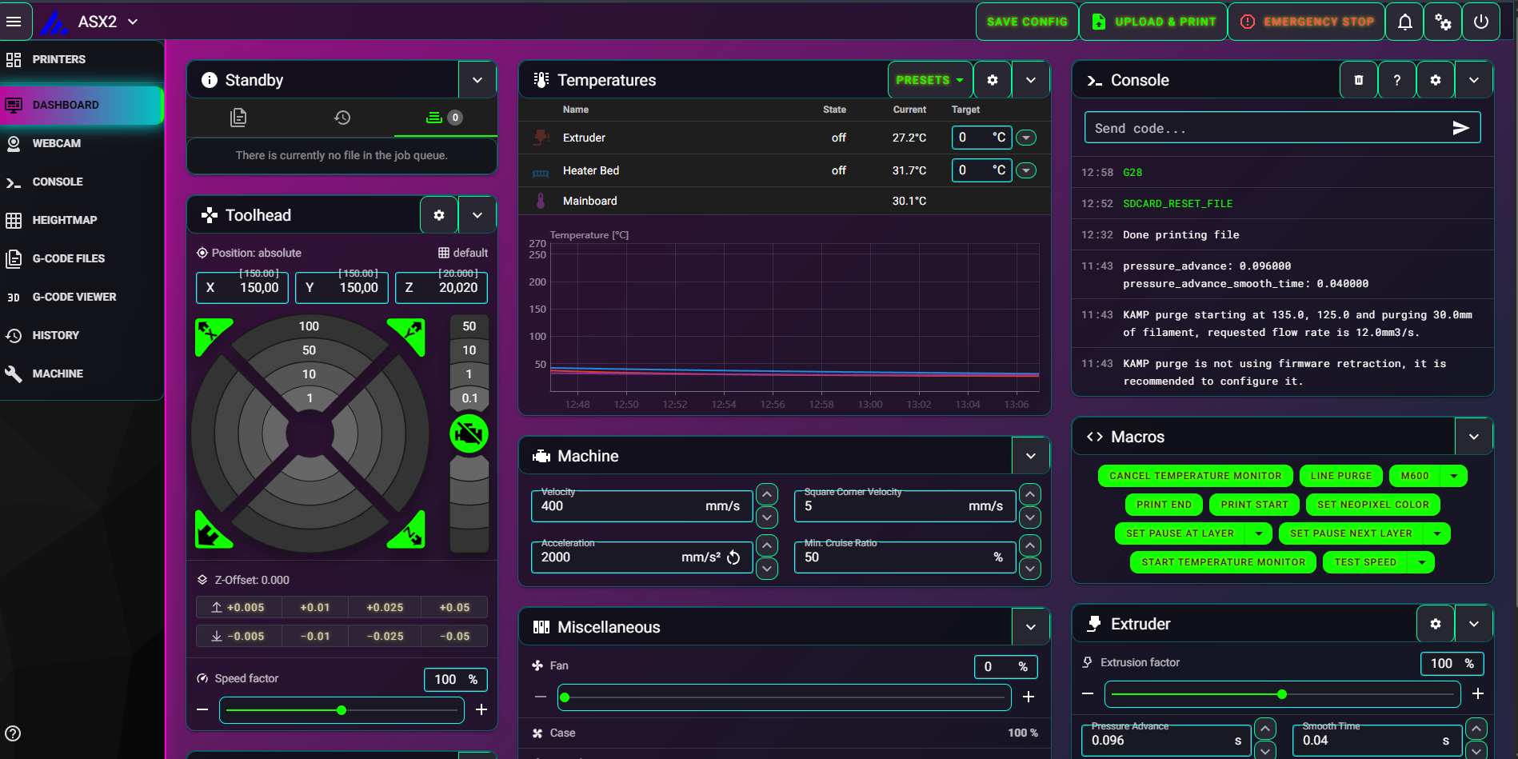The image size is (1518, 759).
Task: Open Temperatures panel settings gear
Action: tap(992, 79)
